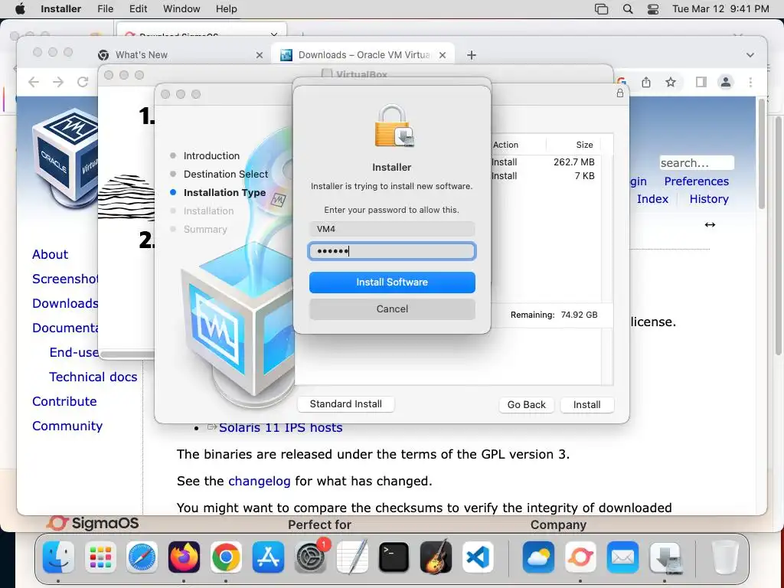
Task: Focus the password field in Installer dialog
Action: pos(392,251)
